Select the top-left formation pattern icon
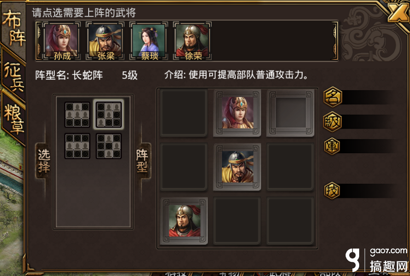 [x=77, y=115]
